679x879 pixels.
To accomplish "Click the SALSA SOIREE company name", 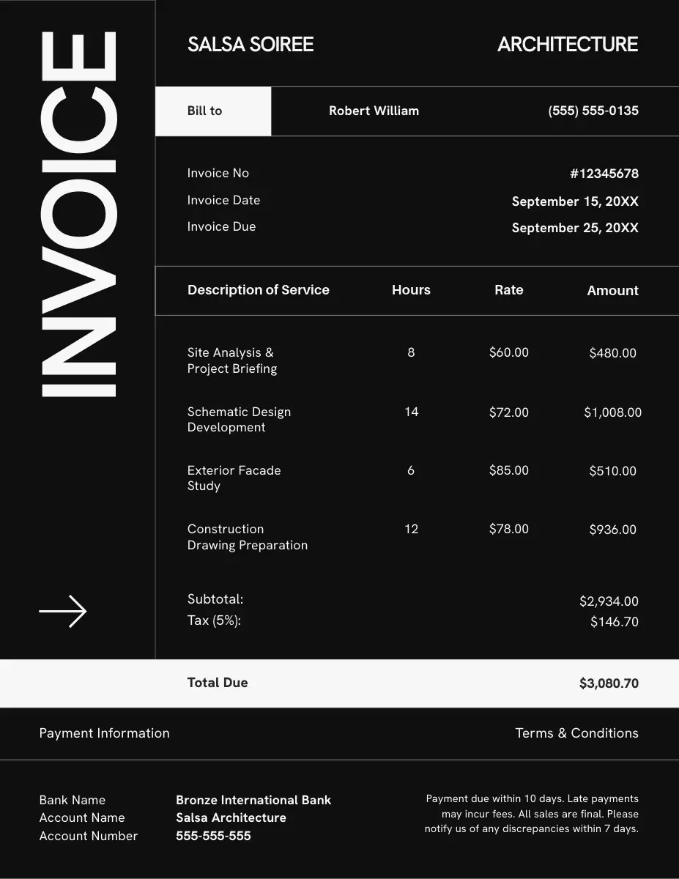I will [251, 45].
